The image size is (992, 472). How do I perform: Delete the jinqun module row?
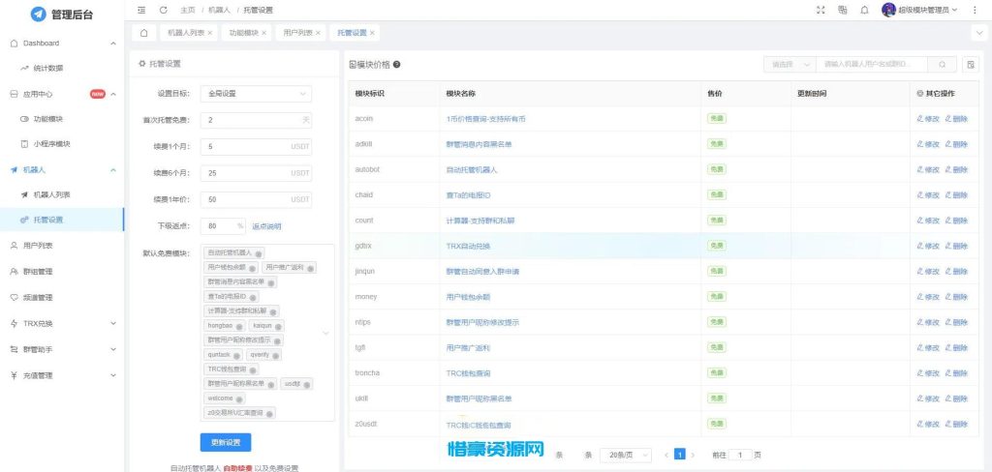(956, 271)
